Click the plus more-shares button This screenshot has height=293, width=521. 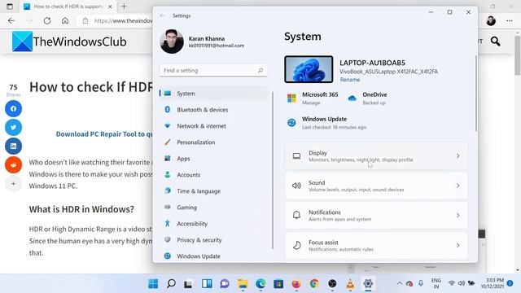(x=13, y=183)
